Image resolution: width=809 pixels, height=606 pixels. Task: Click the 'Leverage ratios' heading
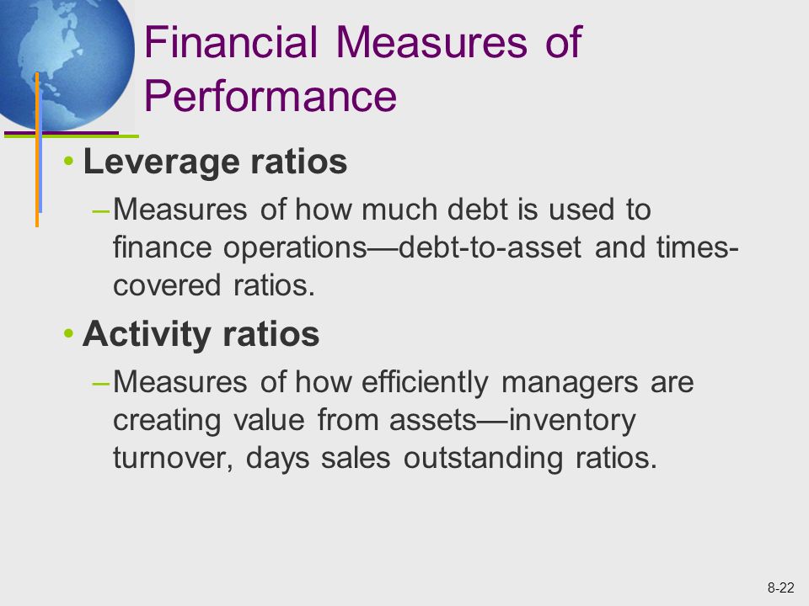(215, 162)
